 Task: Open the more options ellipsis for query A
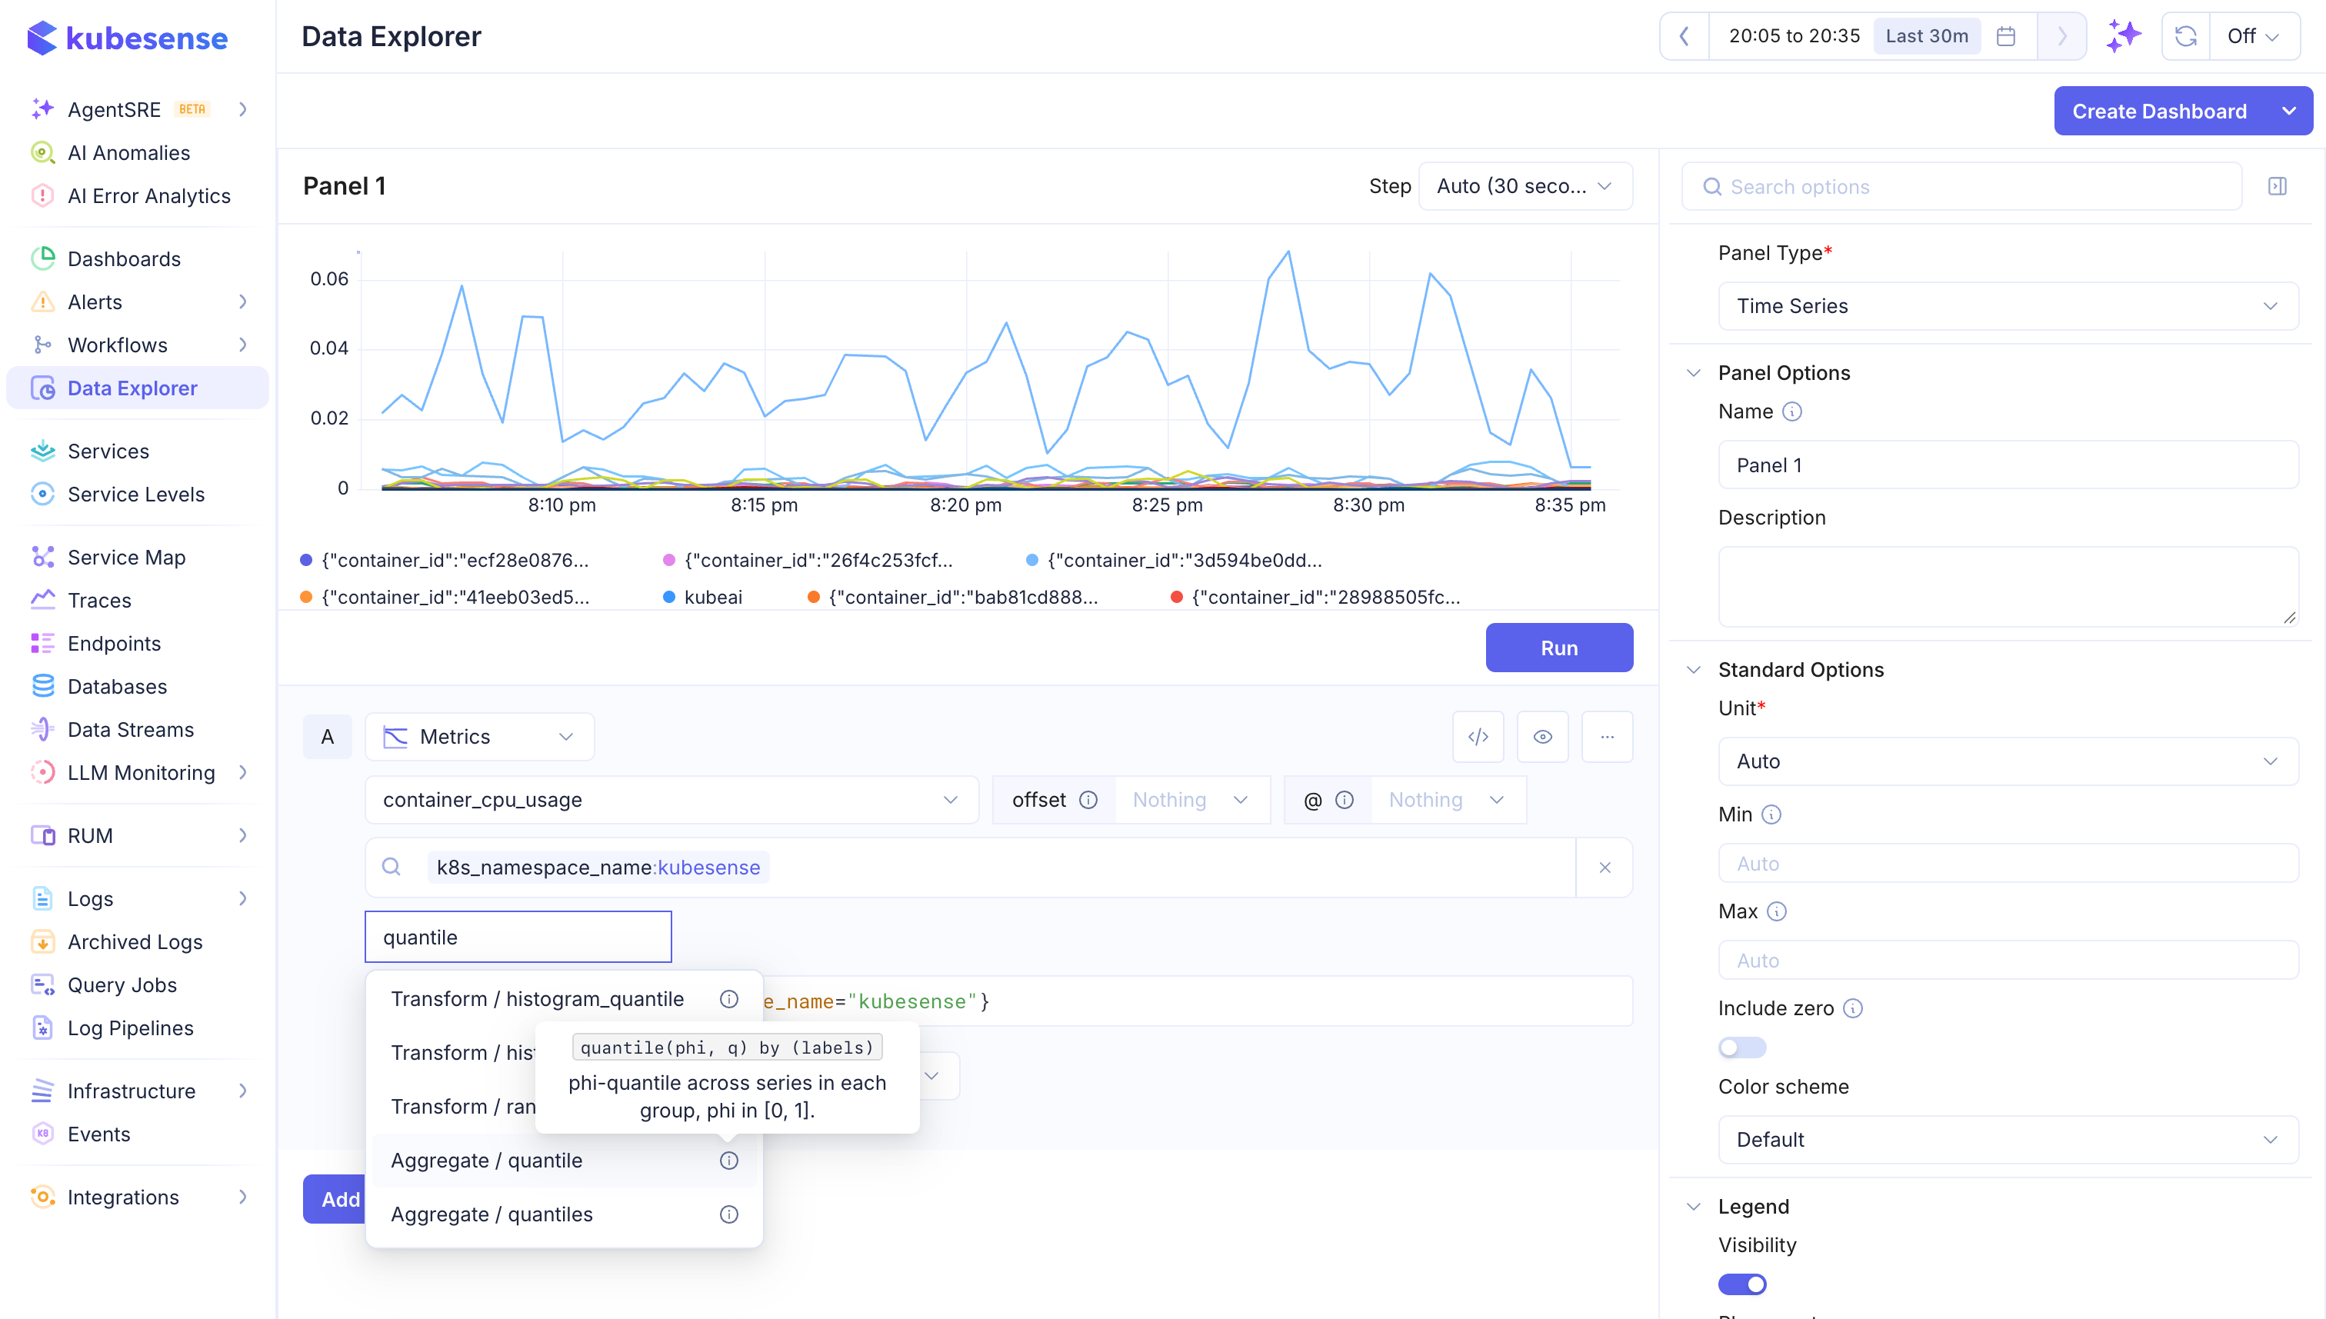coord(1607,737)
